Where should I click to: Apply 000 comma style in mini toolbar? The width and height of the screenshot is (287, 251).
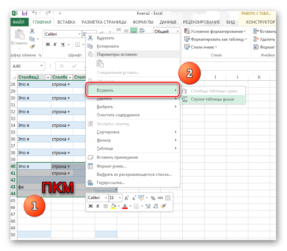point(160,198)
